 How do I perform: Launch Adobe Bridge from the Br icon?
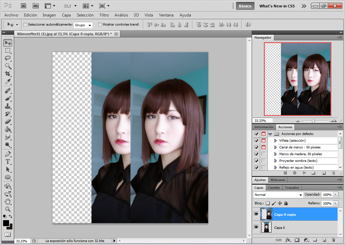[24, 6]
